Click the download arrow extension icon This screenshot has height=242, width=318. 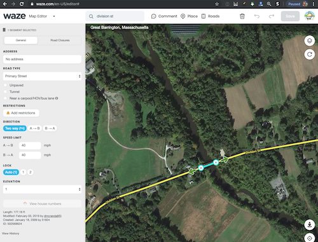(x=252, y=4)
